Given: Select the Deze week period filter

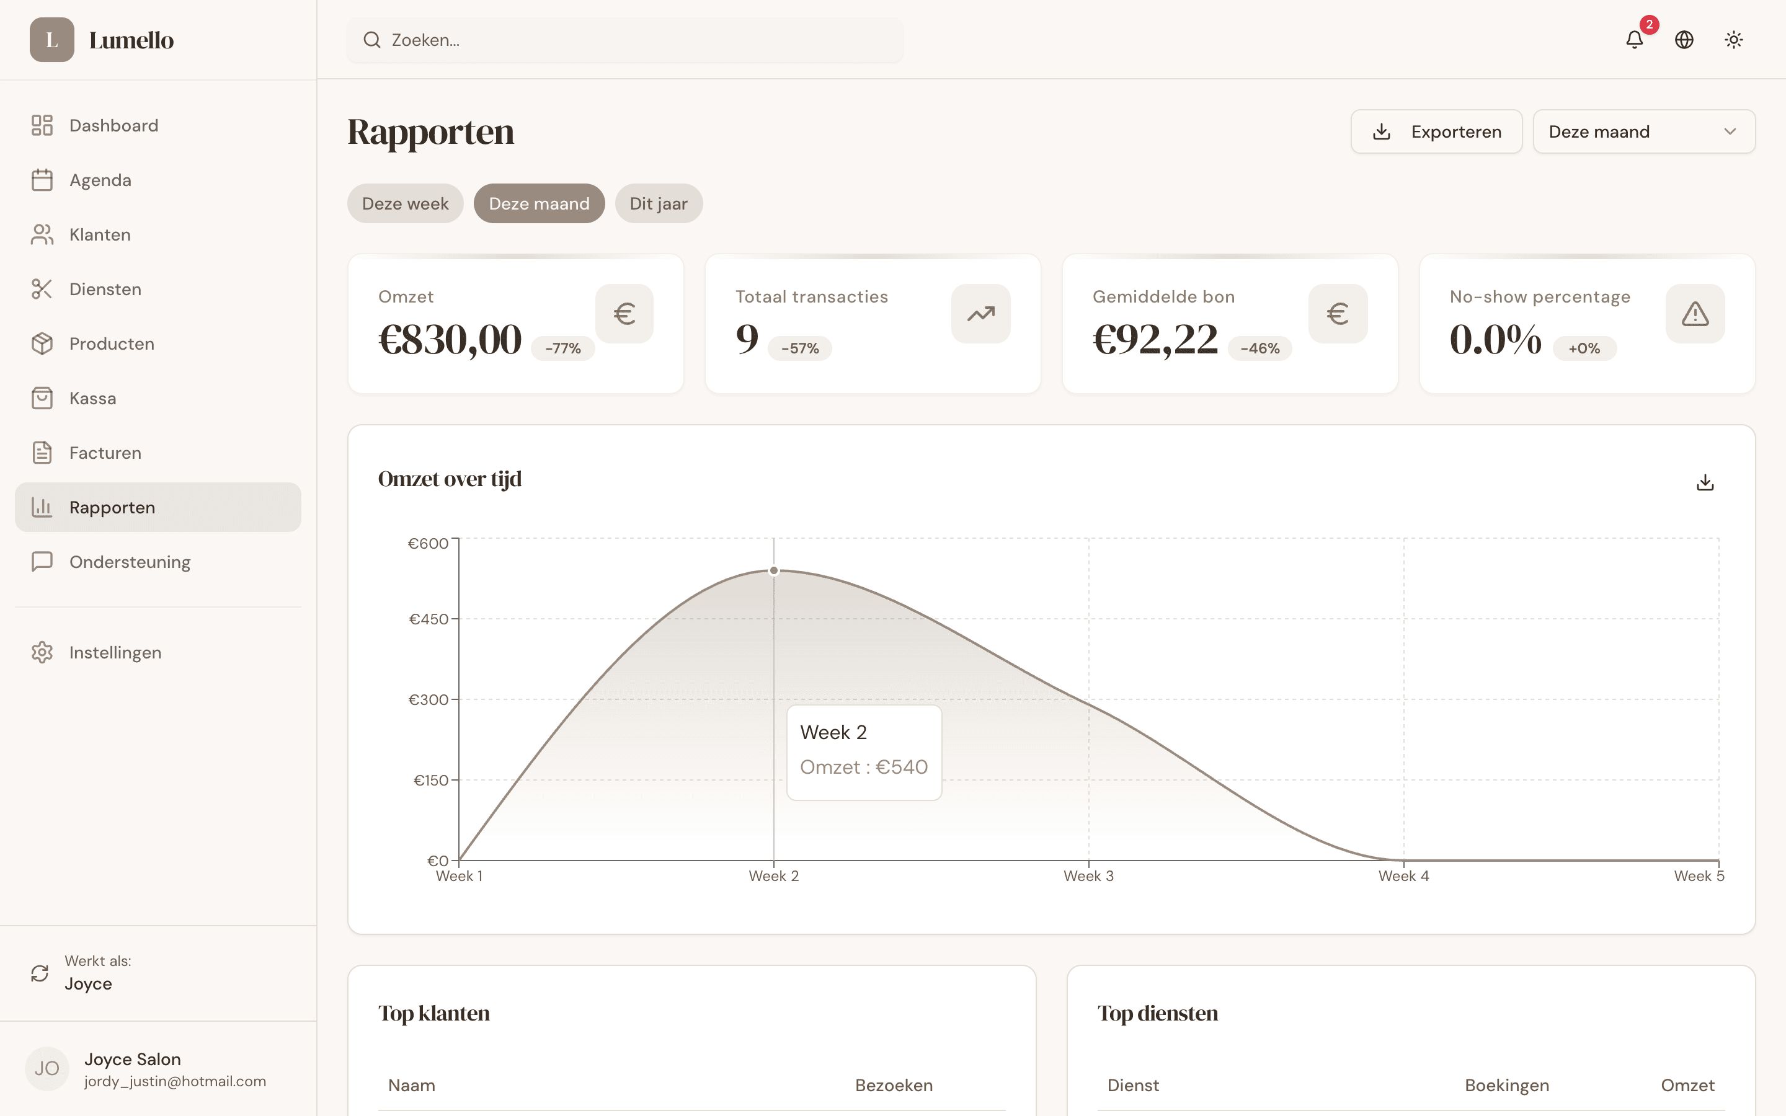Looking at the screenshot, I should [x=405, y=204].
